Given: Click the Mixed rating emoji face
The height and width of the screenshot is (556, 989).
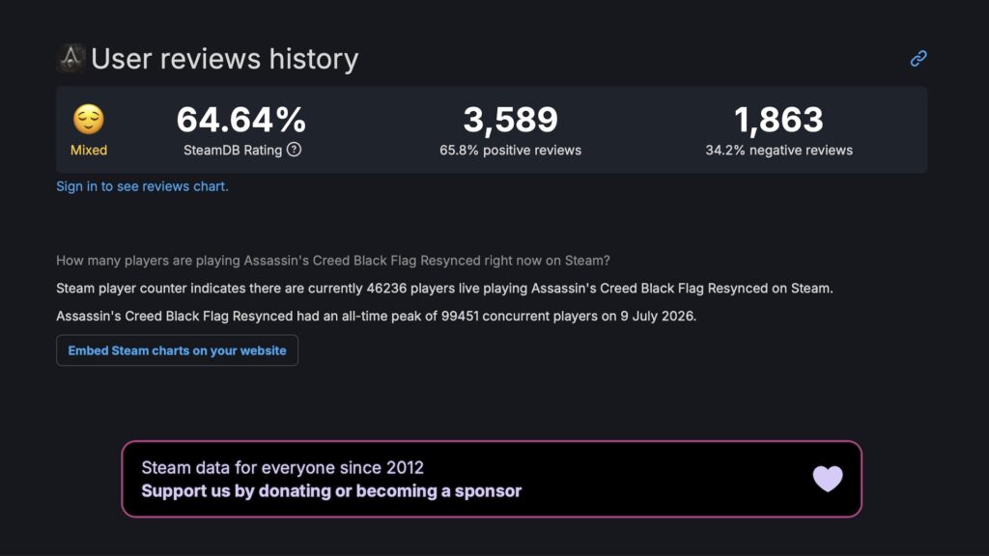Looking at the screenshot, I should 88,119.
